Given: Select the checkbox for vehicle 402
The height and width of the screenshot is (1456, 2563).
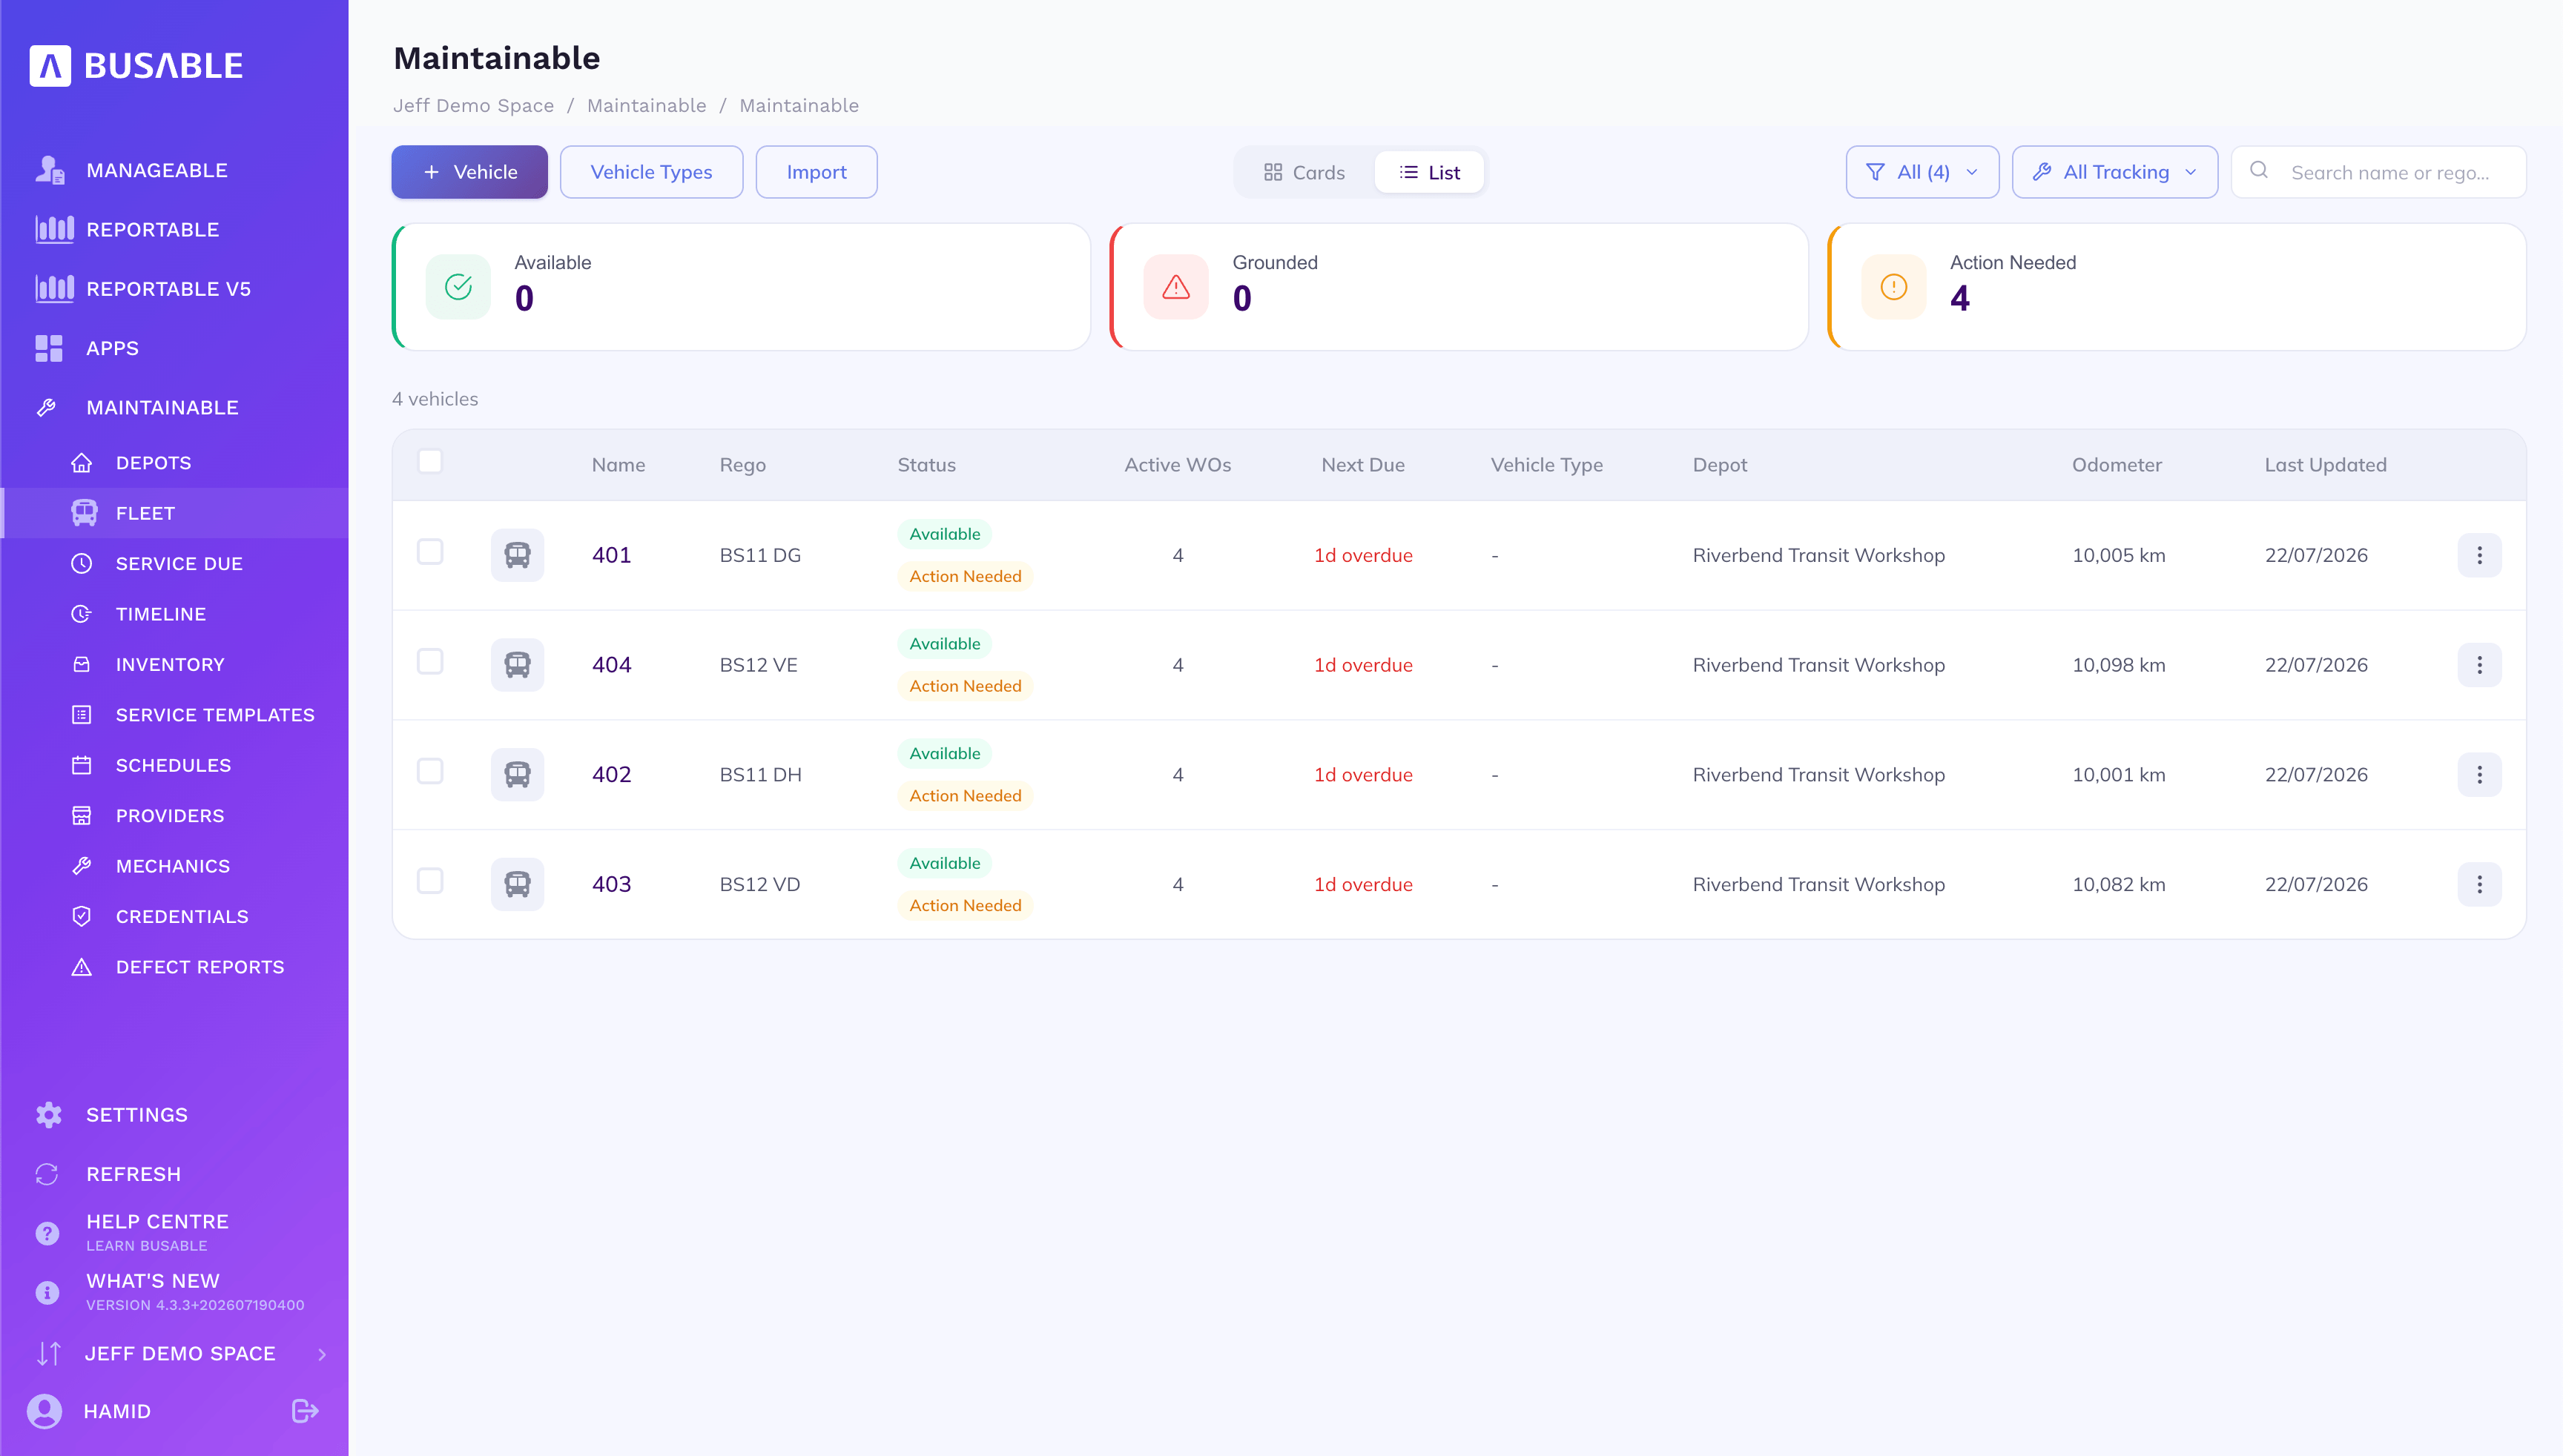Looking at the screenshot, I should (x=430, y=771).
